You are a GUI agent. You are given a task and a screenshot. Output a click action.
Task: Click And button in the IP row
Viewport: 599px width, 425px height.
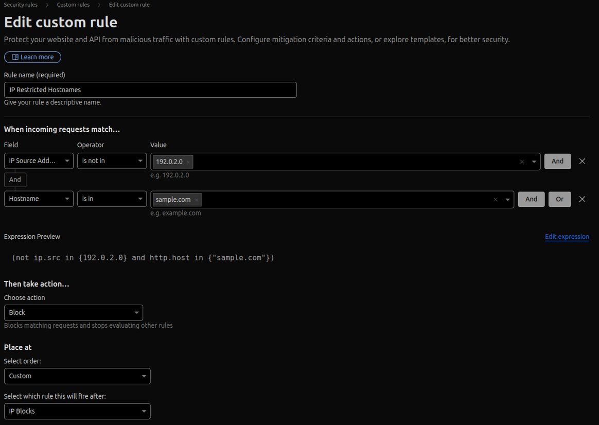557,161
